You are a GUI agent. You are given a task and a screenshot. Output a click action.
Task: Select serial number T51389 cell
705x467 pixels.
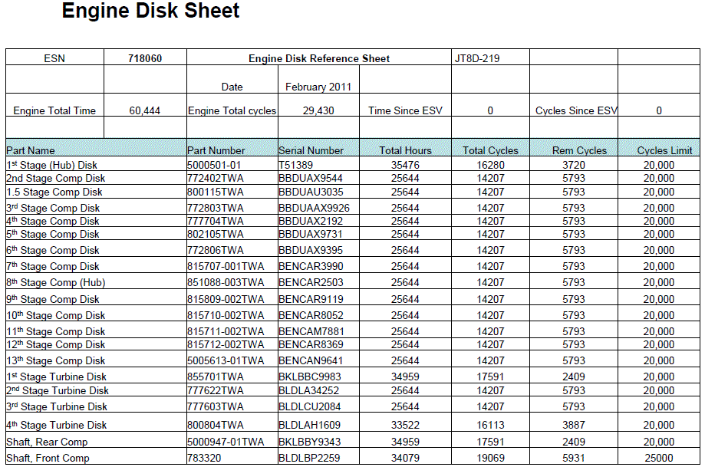pyautogui.click(x=295, y=165)
